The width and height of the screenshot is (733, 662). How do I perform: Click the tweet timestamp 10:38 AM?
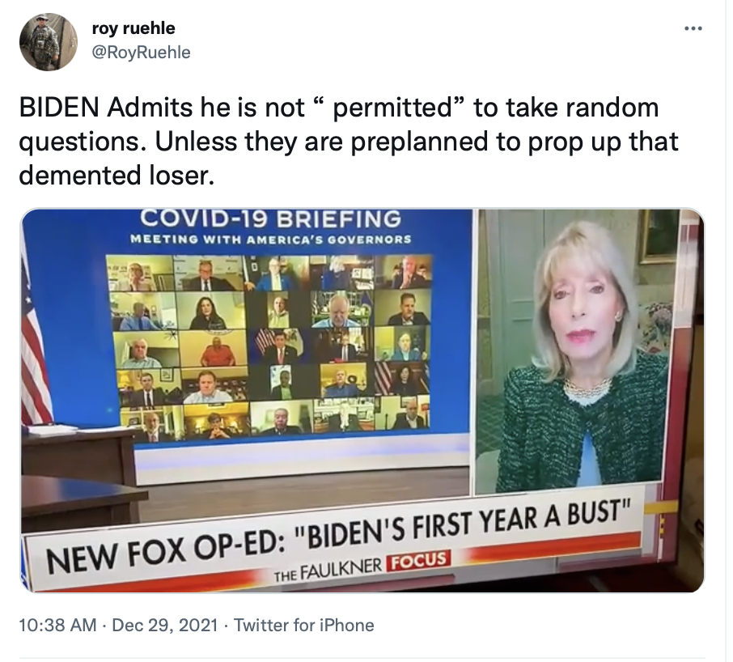(57, 625)
